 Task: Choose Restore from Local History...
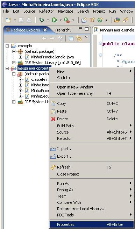[x=92, y=209]
